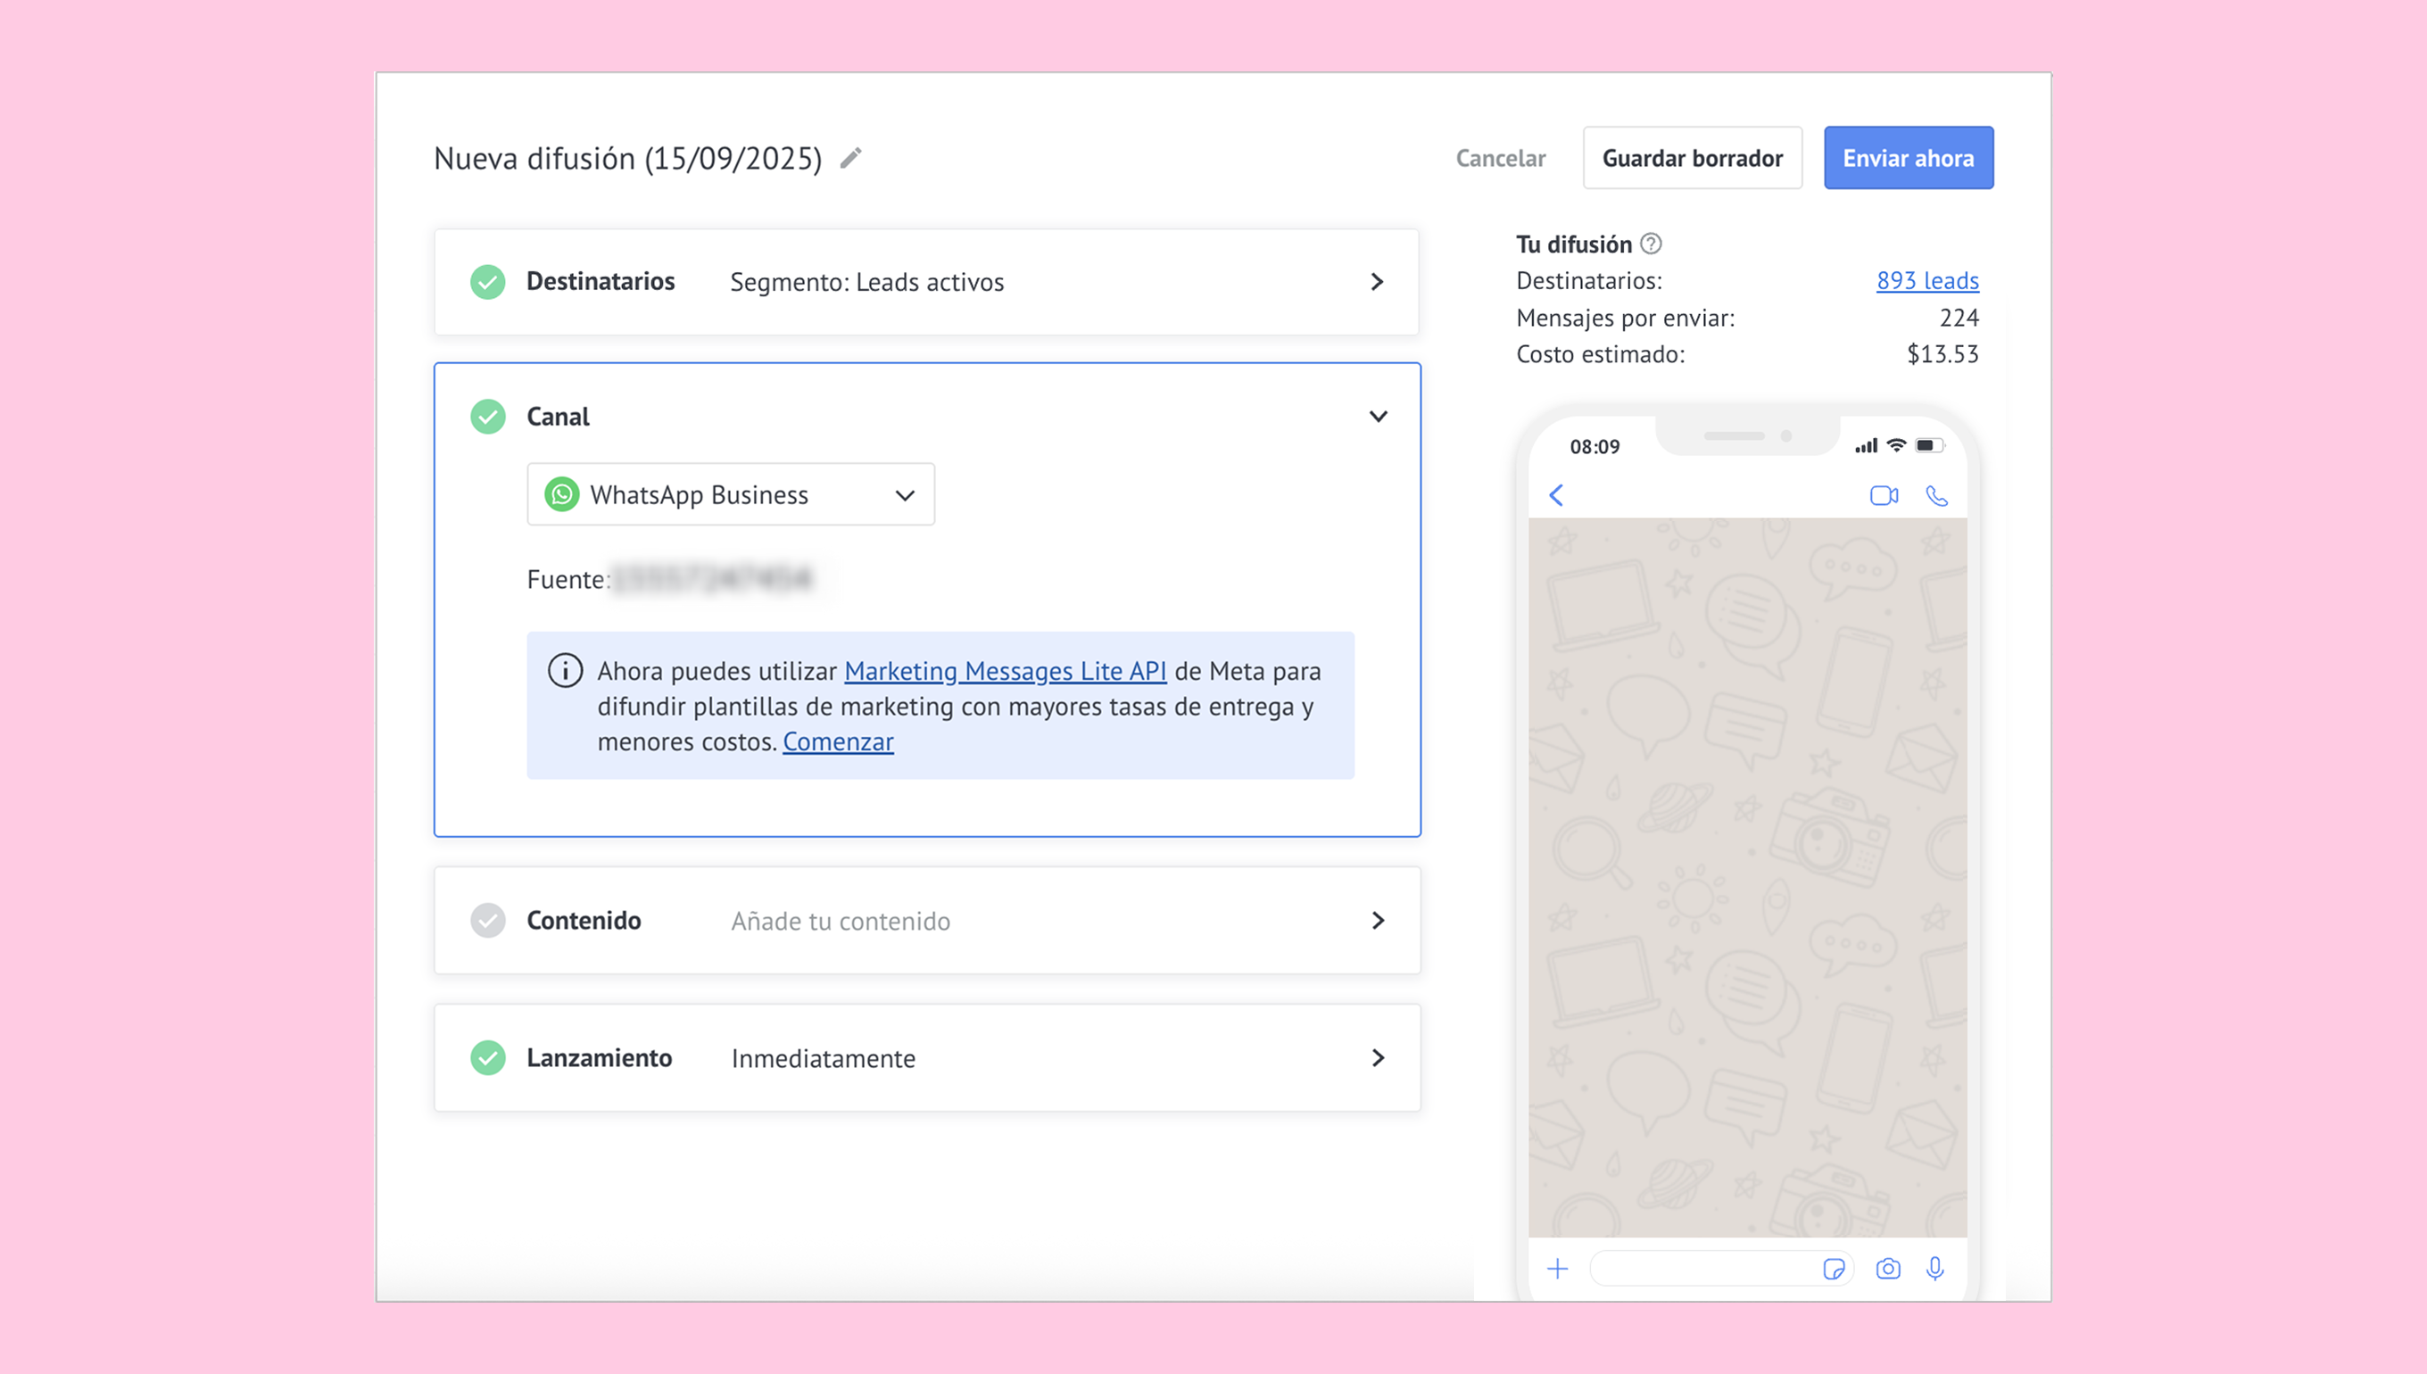The height and width of the screenshot is (1374, 2427).
Task: Click the info icon in blue notice
Action: [x=565, y=671]
